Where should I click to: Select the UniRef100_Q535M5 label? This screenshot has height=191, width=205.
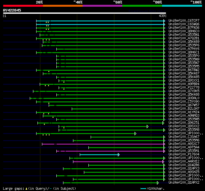click(x=184, y=67)
